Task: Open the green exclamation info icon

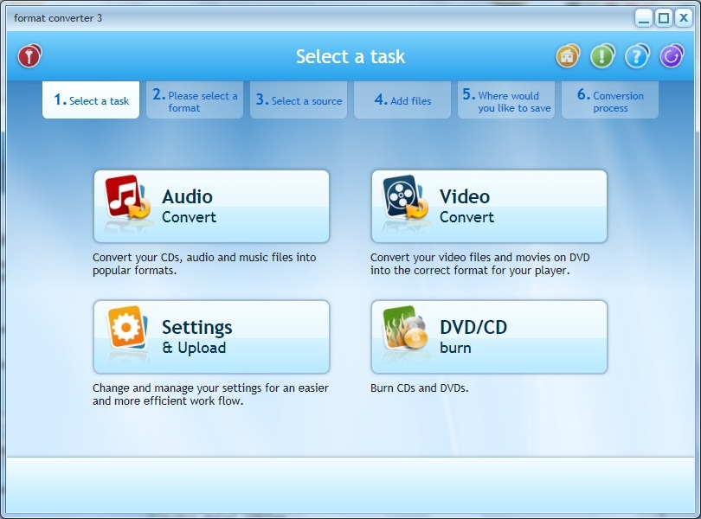Action: point(602,55)
